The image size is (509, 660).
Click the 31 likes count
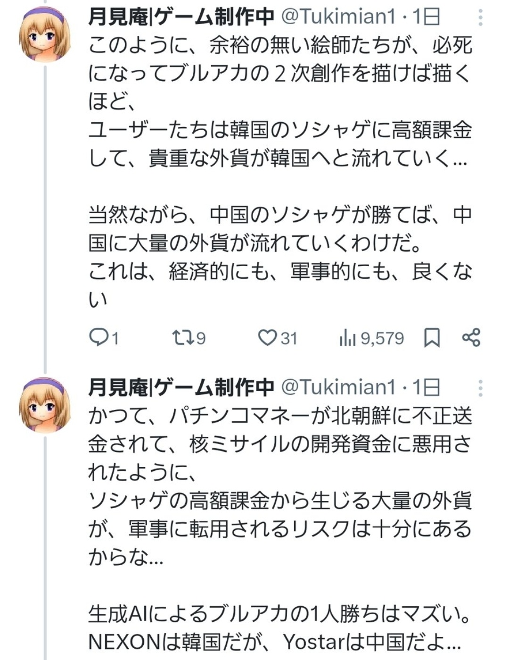click(289, 338)
